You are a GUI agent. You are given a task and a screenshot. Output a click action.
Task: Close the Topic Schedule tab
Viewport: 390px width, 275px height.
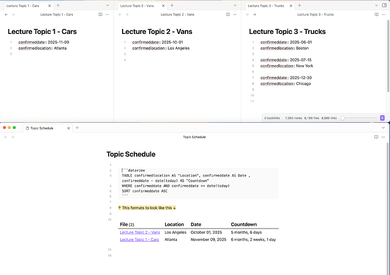(68, 128)
